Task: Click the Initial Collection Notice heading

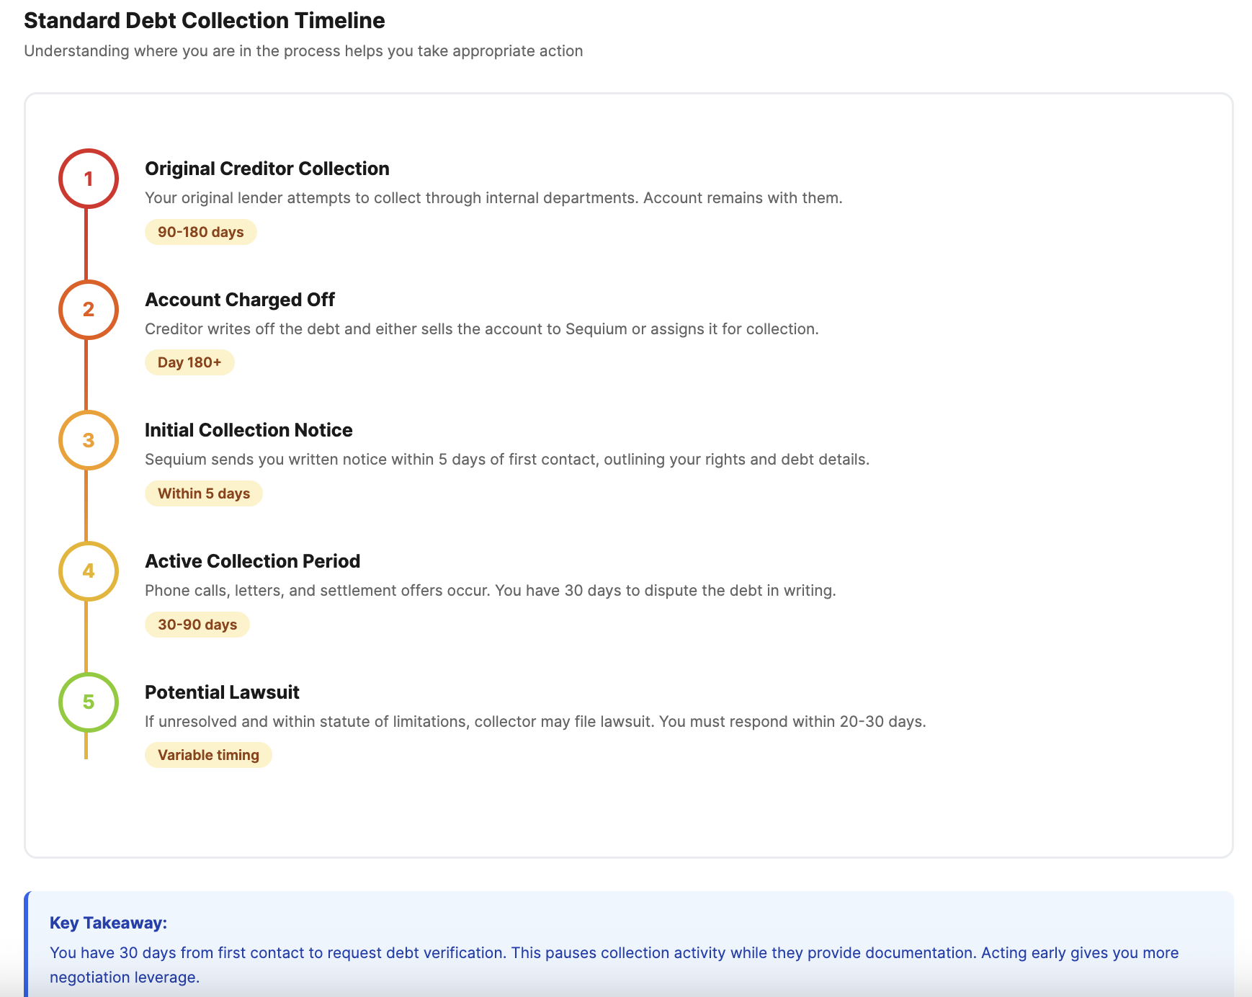Action: click(249, 430)
